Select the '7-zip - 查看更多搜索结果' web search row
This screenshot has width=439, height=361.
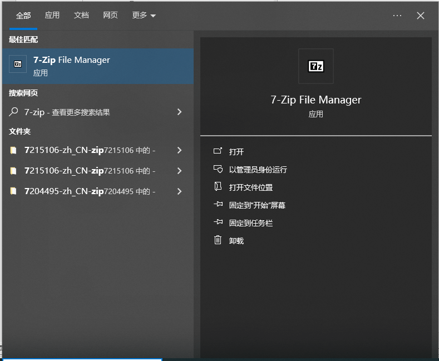coord(98,112)
